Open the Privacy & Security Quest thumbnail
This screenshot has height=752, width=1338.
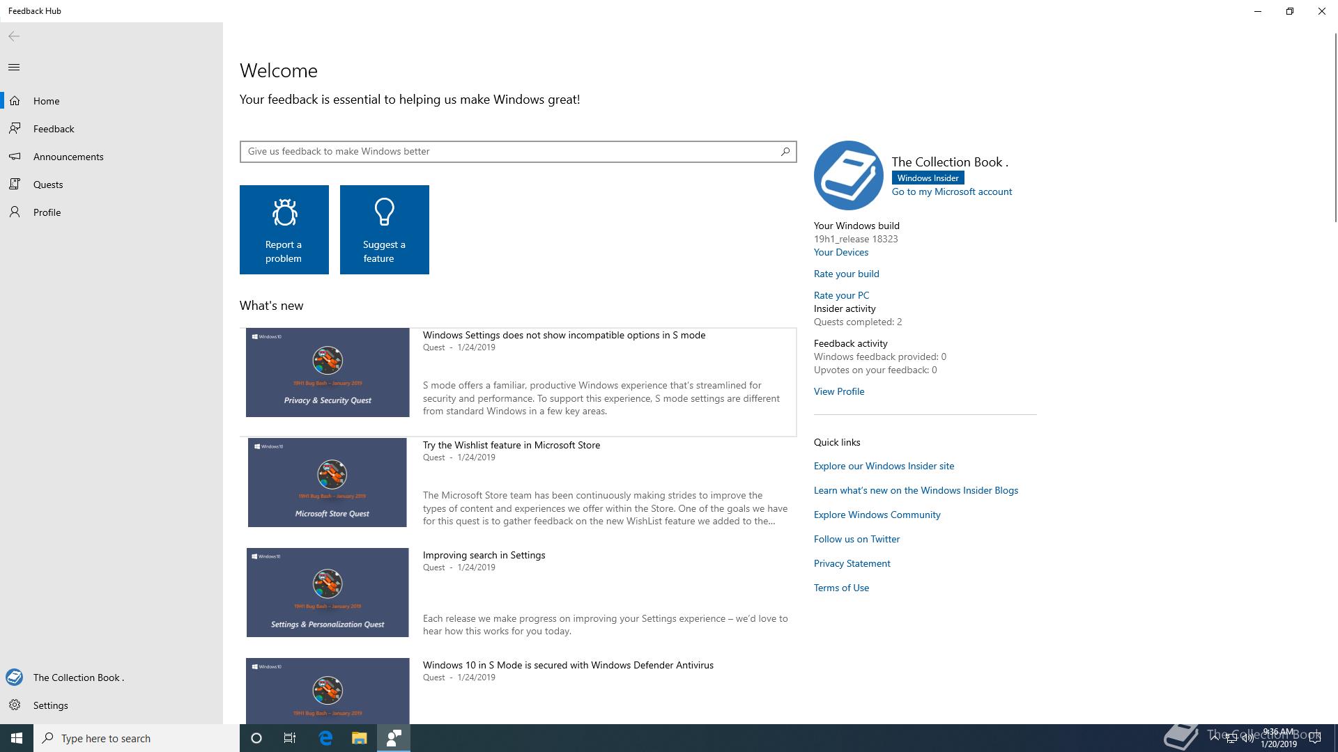[328, 373]
